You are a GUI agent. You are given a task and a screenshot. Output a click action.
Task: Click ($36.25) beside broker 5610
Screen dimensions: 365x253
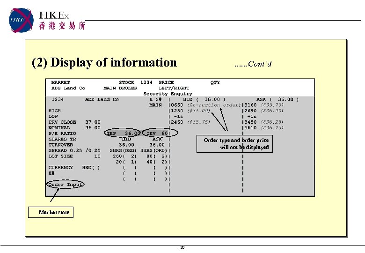pos(272,127)
